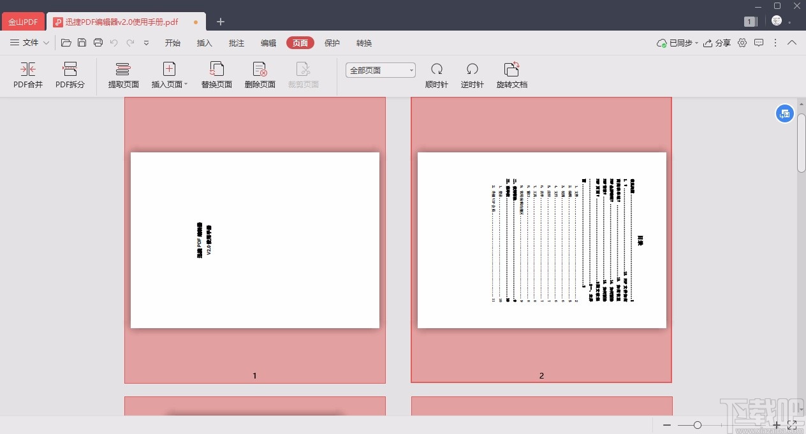Click the window count badge 1
The height and width of the screenshot is (434, 806).
(x=751, y=22)
